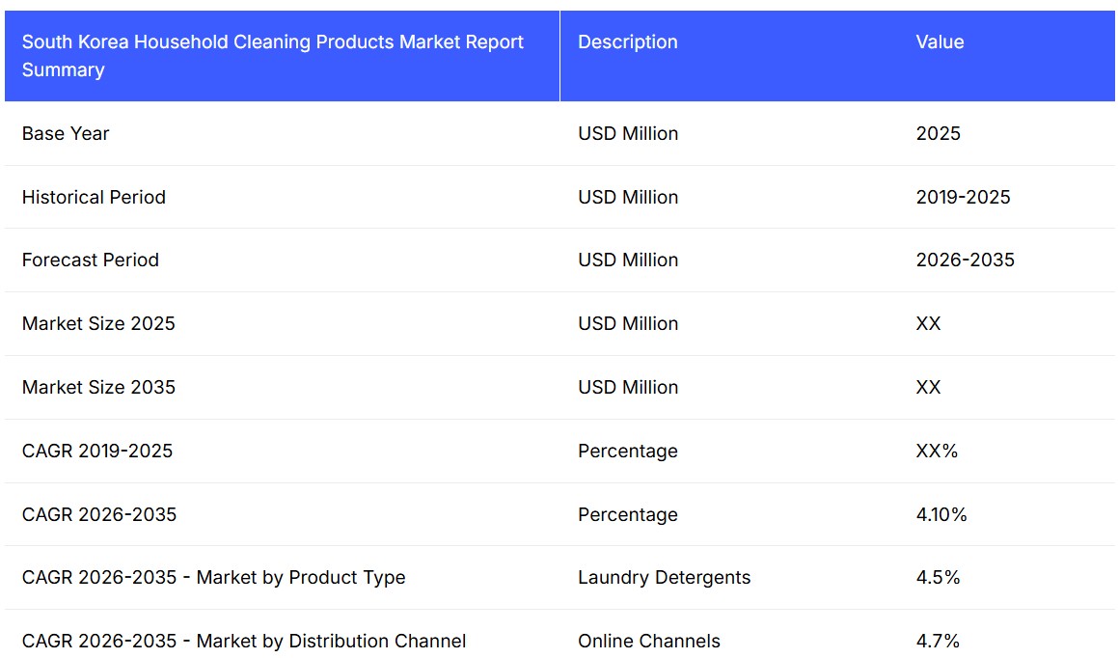Click the 'Forecast Period' row label
1118x658 pixels.
coord(91,260)
